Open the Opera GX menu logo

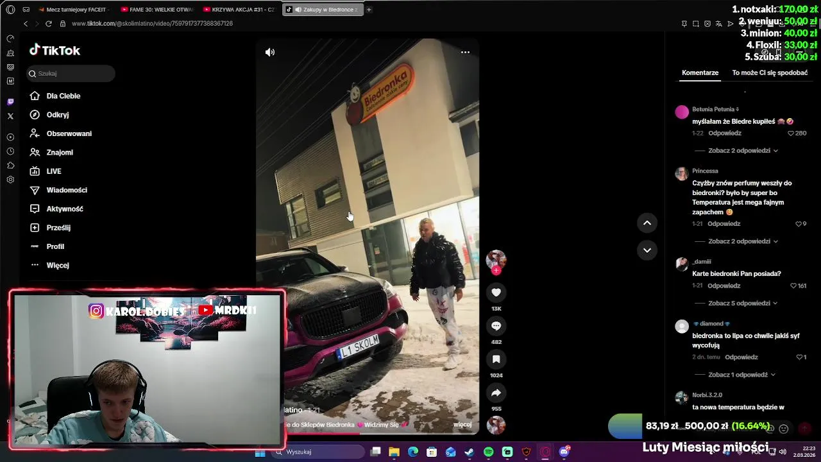pyautogui.click(x=10, y=10)
